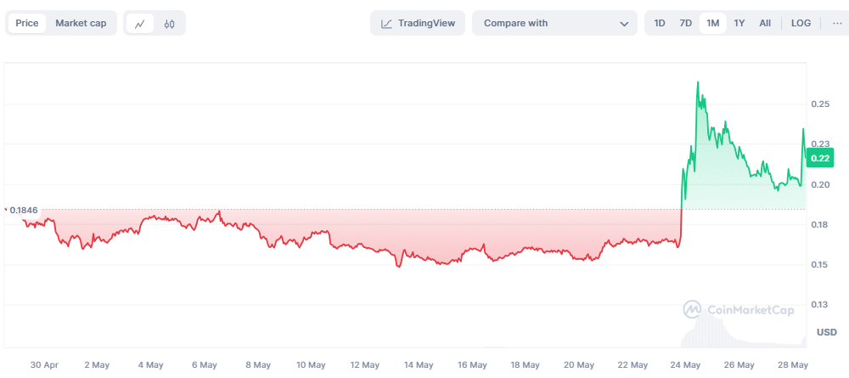Click the TradingView chart icon
This screenshot has height=378, width=849.
386,24
